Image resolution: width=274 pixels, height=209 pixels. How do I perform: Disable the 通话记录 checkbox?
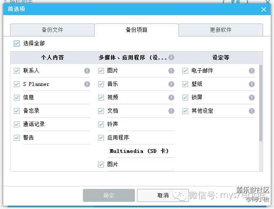pyautogui.click(x=17, y=124)
